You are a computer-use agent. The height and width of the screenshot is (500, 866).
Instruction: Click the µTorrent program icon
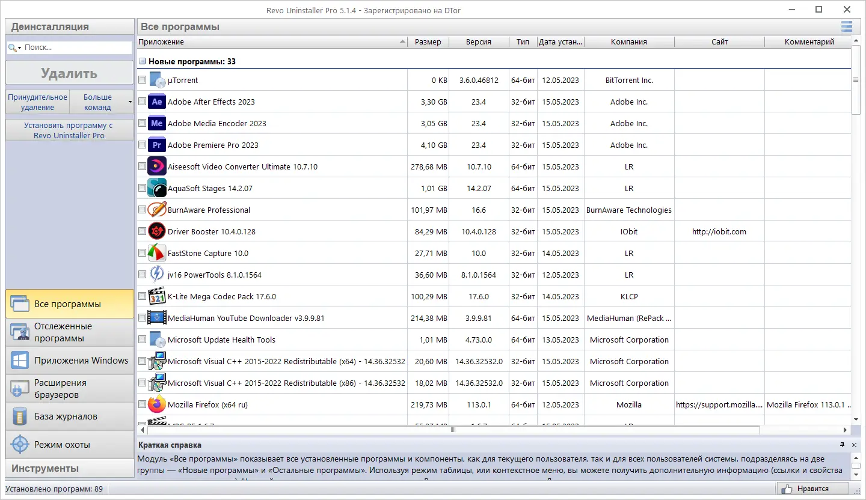157,80
